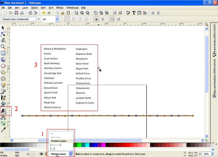Toggle current layer lock icon

point(46,154)
